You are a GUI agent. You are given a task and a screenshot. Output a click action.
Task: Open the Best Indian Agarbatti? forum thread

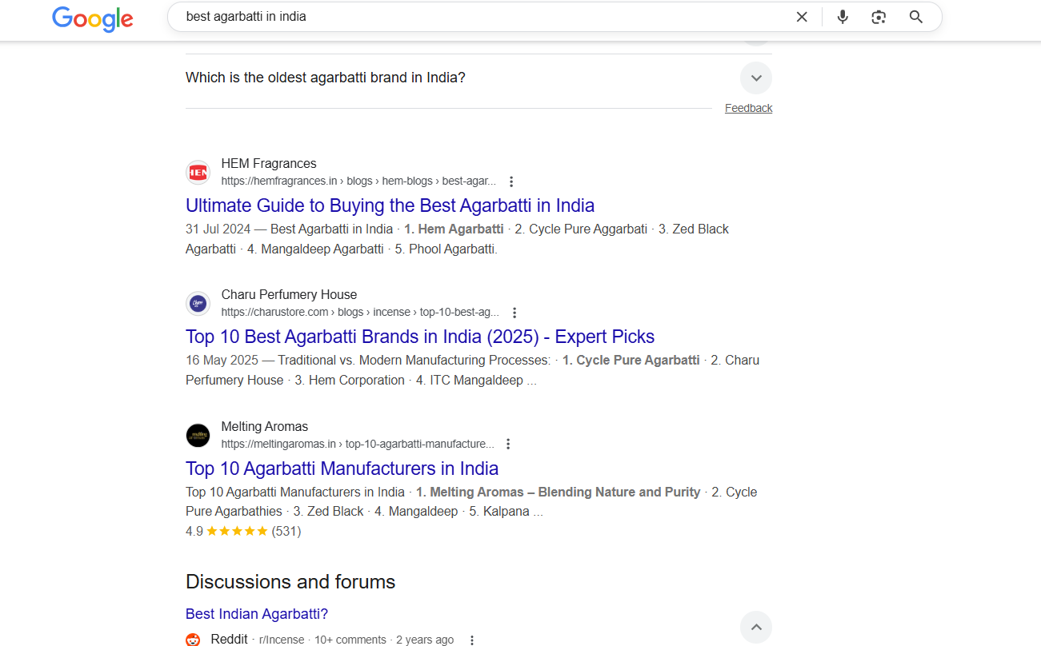pyautogui.click(x=257, y=614)
